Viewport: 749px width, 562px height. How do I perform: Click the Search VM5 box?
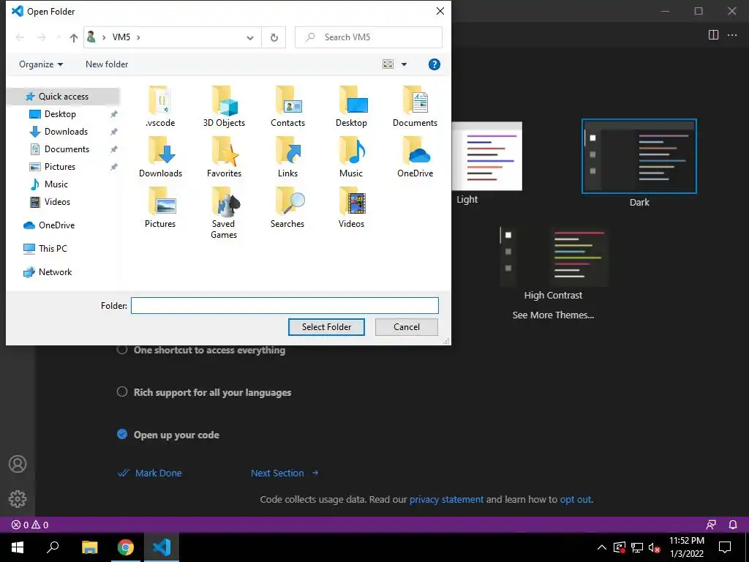[369, 37]
